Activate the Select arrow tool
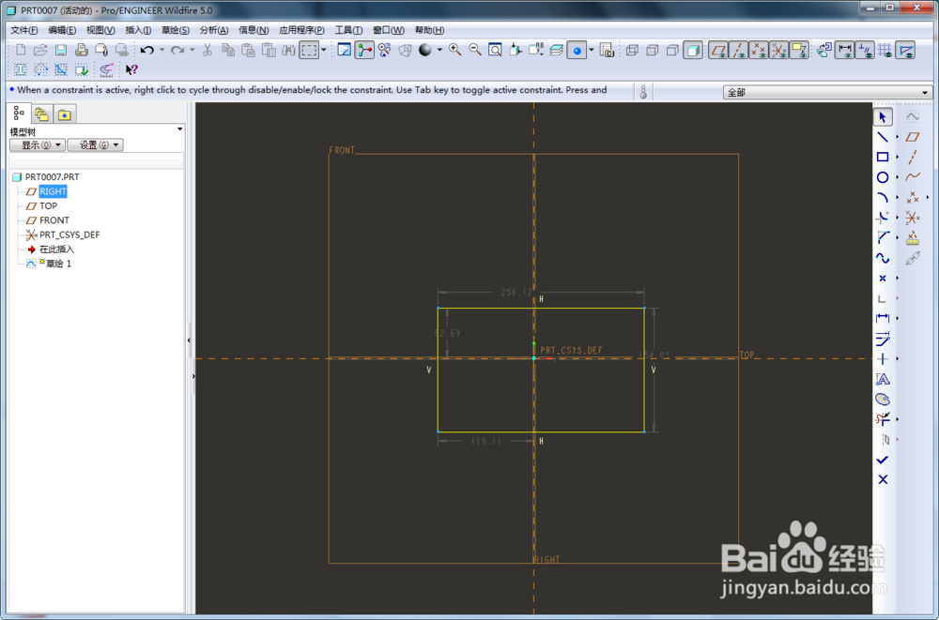The image size is (939, 620). coord(882,117)
